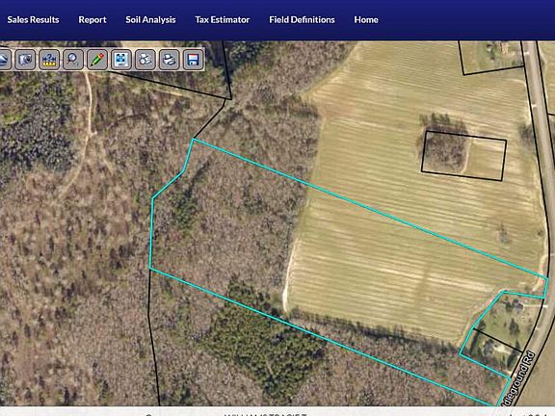View Field Definitions

302,20
